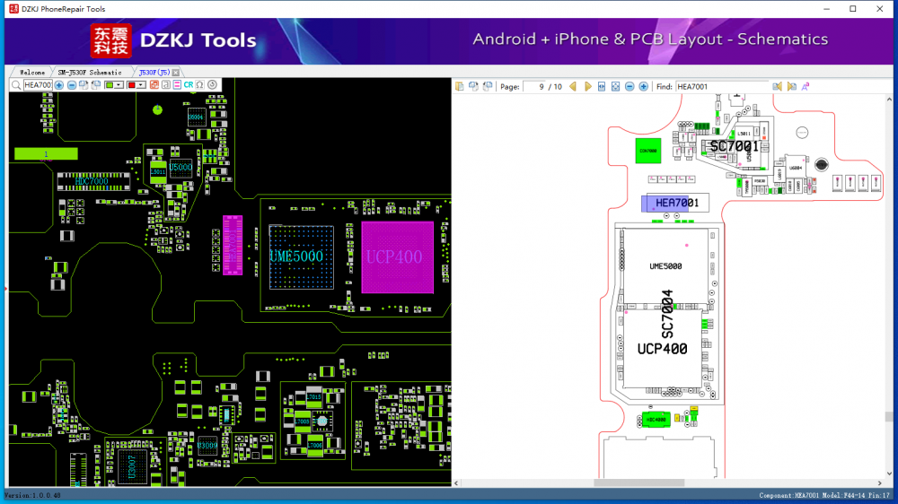This screenshot has width=898, height=504.
Task: Click the horizontal scrollbar thumb under schematic
Action: tap(639, 482)
